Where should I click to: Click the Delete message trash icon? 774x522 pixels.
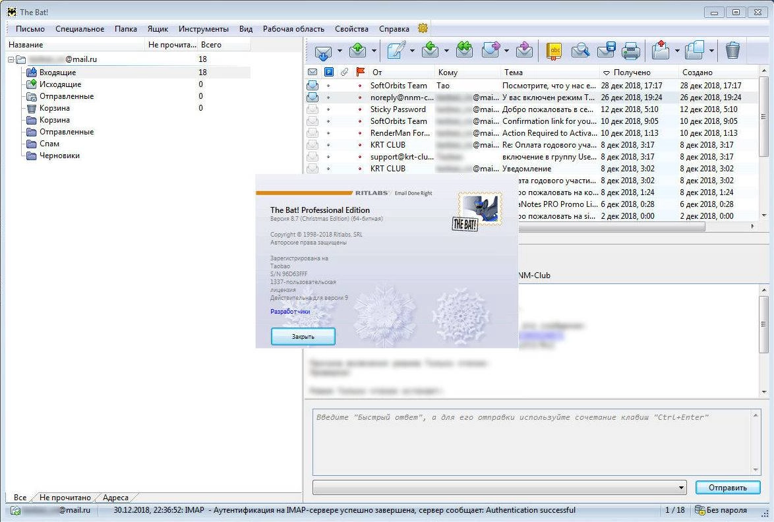click(x=732, y=50)
